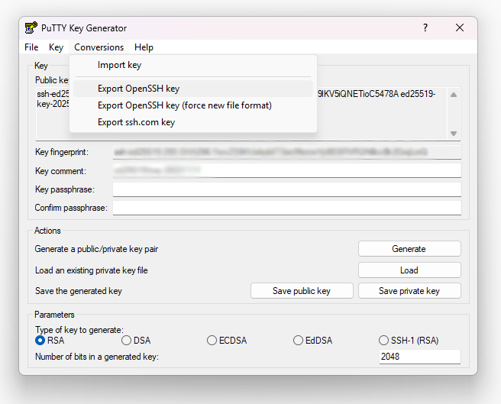501x404 pixels.
Task: Select the RSA key type radio button
Action: tap(40, 341)
